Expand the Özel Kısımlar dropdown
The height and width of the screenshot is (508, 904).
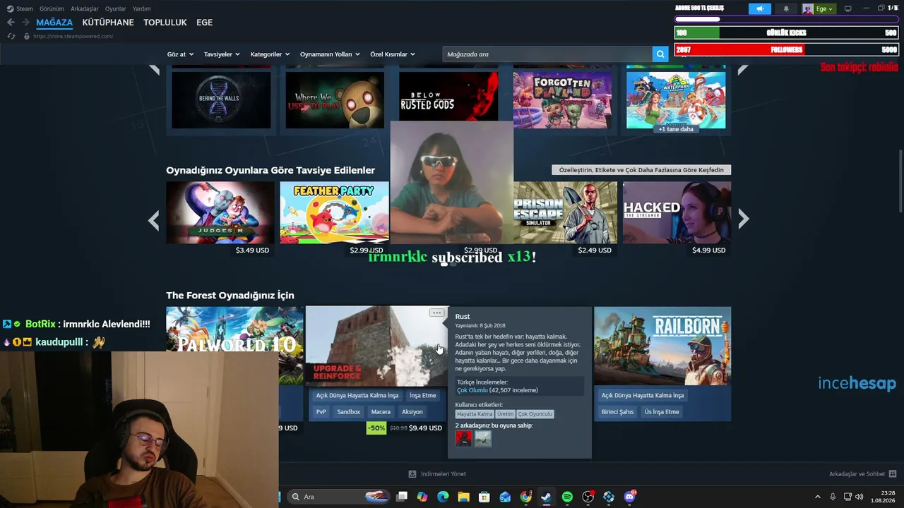(x=393, y=54)
